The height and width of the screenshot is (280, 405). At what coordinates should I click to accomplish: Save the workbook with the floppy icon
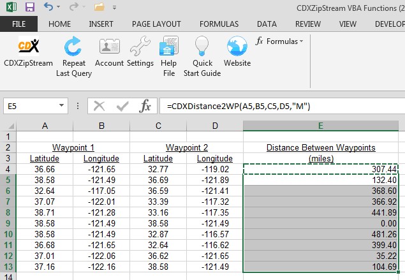tap(30, 7)
